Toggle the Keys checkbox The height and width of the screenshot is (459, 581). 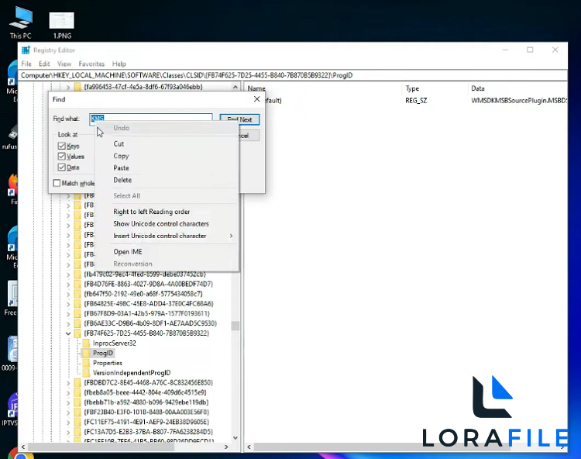pos(61,146)
